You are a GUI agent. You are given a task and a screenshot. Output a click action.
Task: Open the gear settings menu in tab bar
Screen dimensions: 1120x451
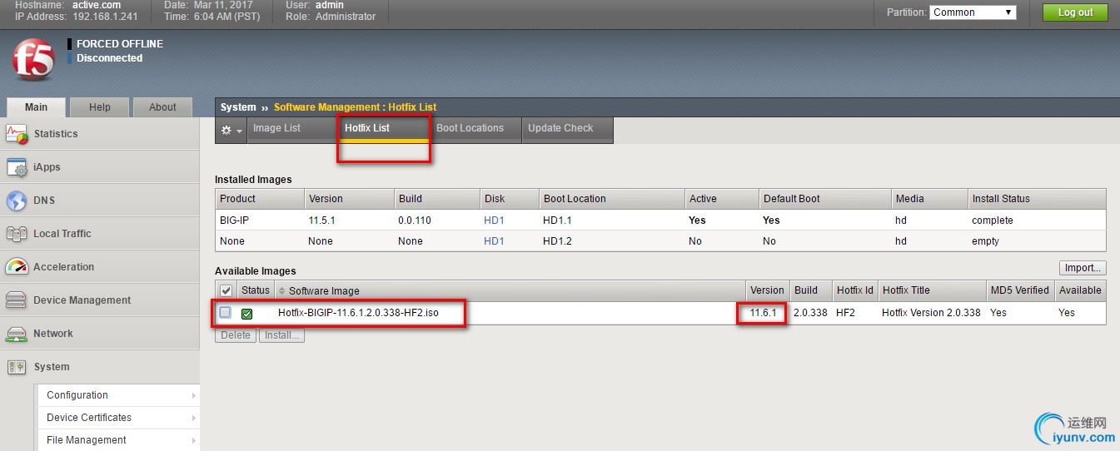pos(231,131)
